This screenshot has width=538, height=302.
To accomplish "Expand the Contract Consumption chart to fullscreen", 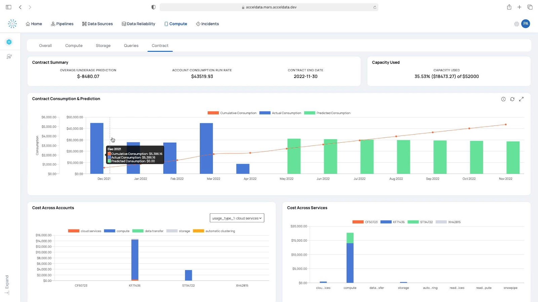I will tap(522, 99).
